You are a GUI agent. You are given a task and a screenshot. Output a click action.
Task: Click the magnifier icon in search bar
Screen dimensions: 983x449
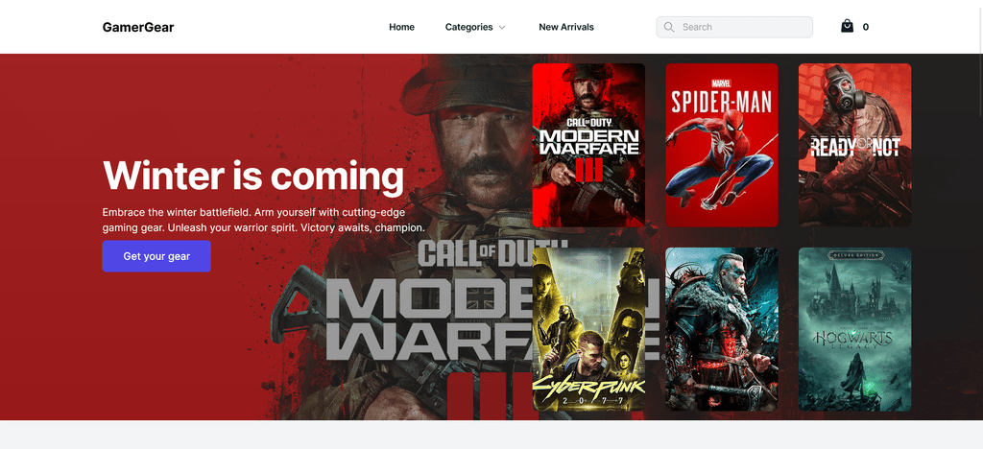[x=669, y=27]
